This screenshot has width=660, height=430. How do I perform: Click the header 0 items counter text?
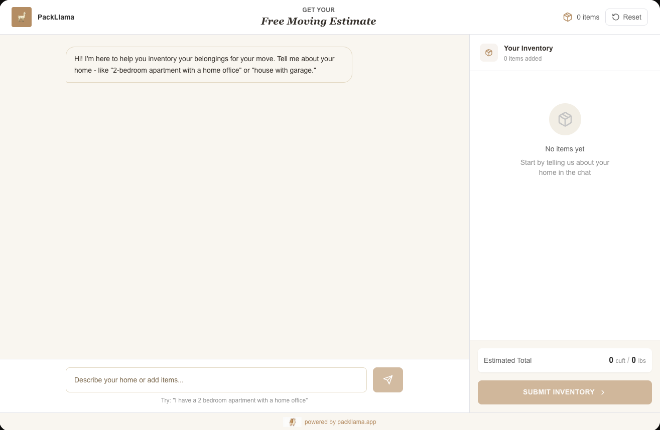(x=588, y=17)
